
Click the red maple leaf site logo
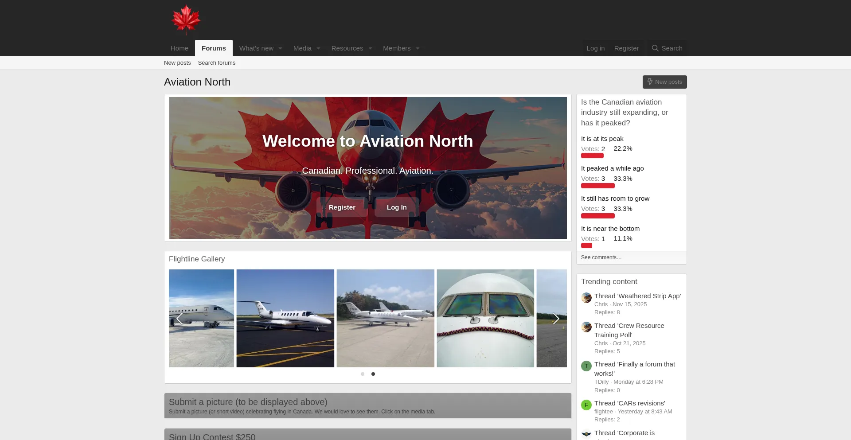[186, 20]
